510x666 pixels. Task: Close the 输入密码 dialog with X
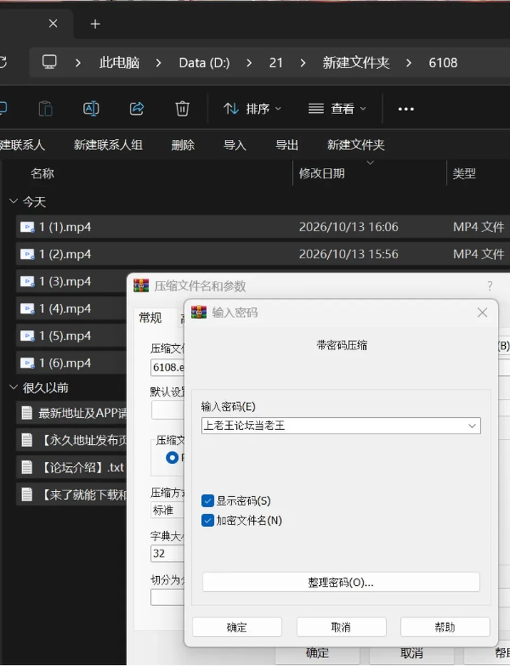coord(482,313)
